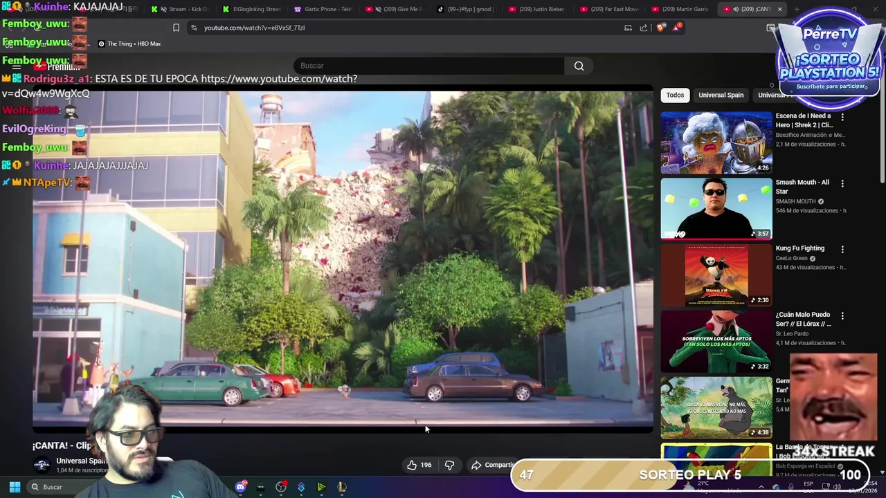Close the active ¡CANTA! browser tab

pos(779,9)
